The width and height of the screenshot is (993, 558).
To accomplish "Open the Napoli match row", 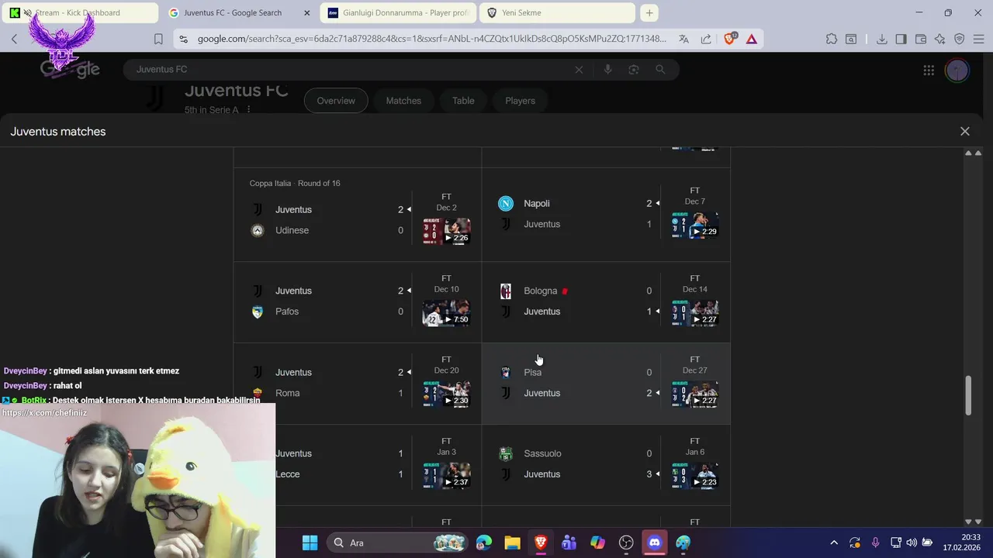I will click(x=606, y=215).
